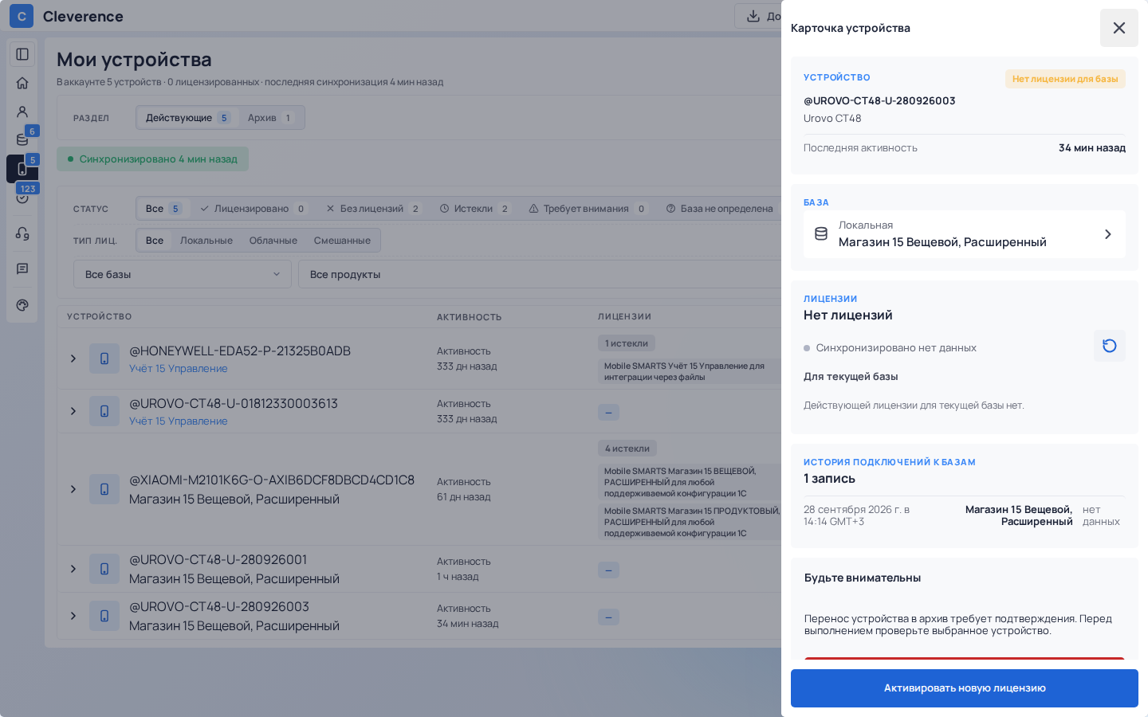Open Учёт 15 Управление link under UROVO-CT48-U-01812330003613
This screenshot has height=717, width=1148.
(x=179, y=421)
